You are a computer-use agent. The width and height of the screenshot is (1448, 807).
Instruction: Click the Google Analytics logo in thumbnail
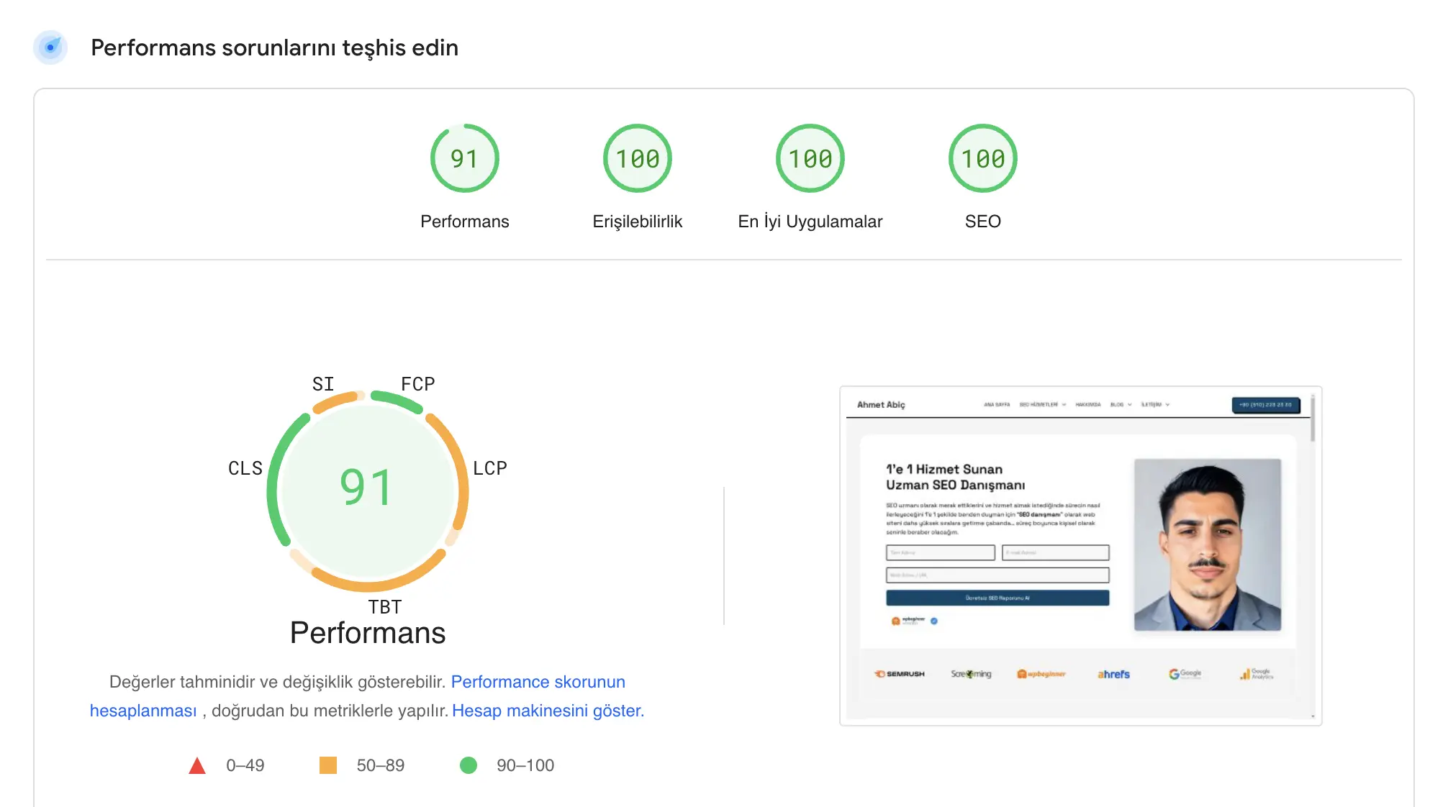tap(1256, 674)
